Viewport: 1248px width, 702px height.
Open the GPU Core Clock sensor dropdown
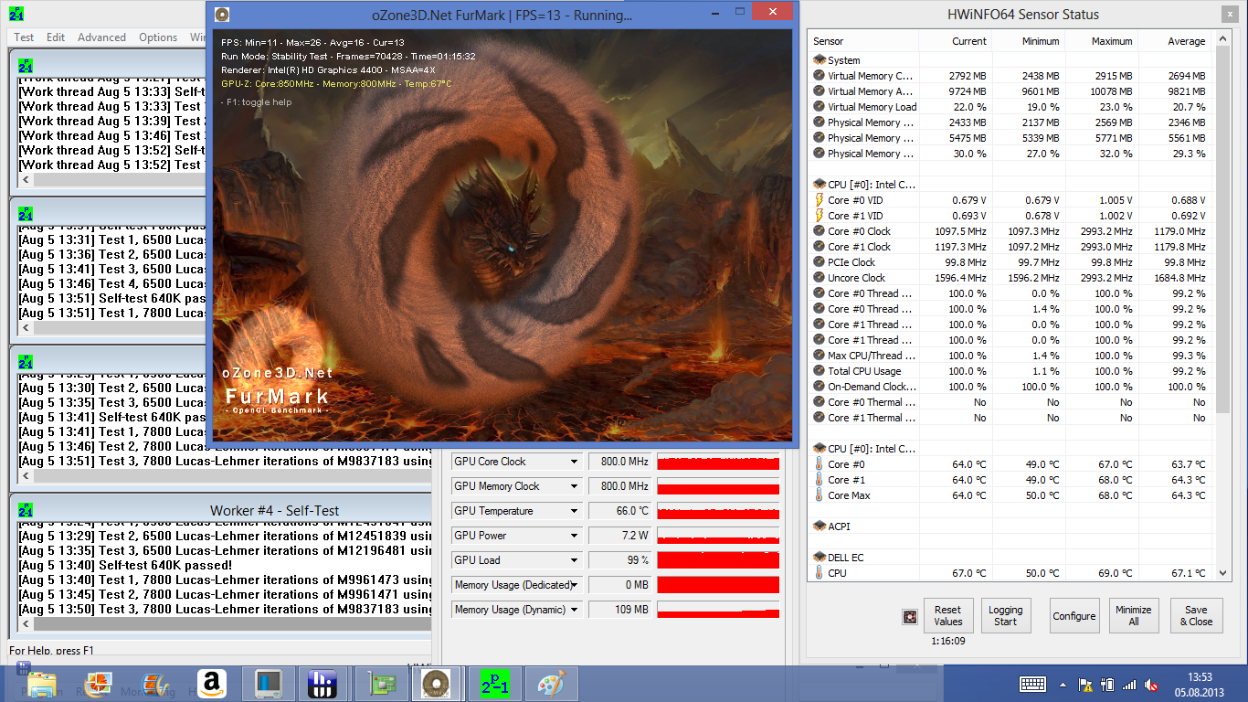(x=575, y=462)
